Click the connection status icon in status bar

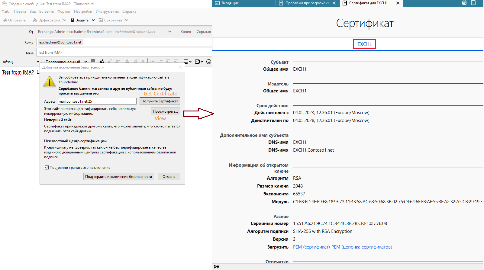point(216,267)
